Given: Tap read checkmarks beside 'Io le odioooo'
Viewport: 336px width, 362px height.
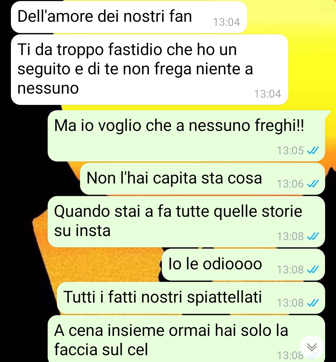Looking at the screenshot, I should tap(313, 270).
